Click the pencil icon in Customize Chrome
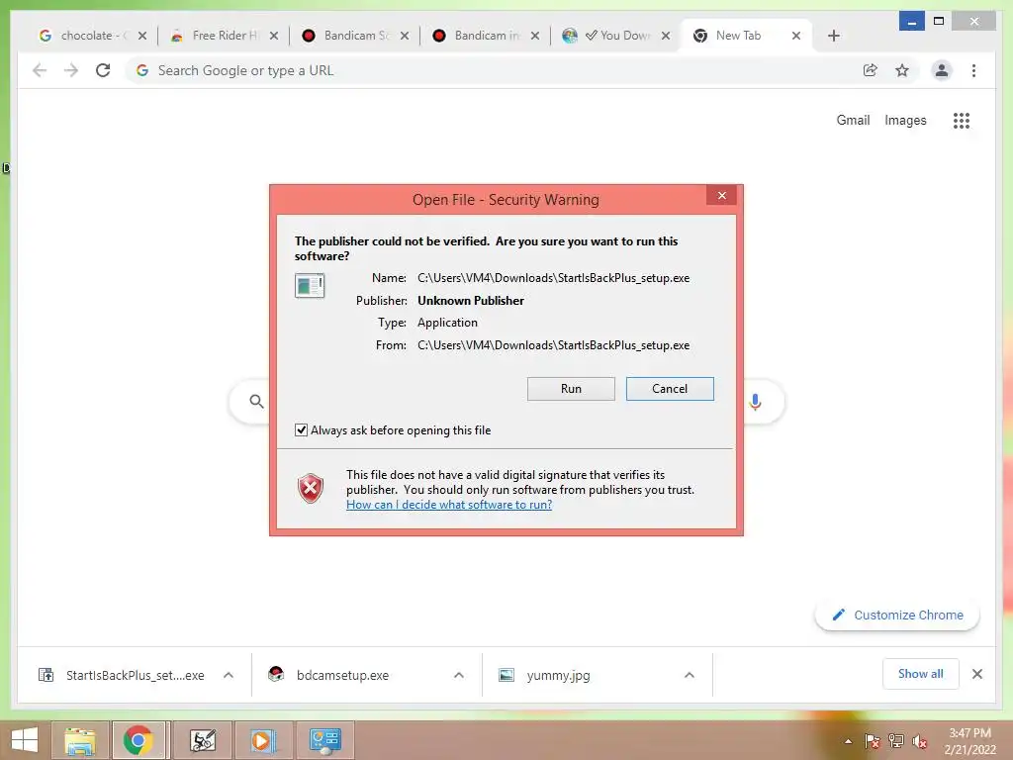The height and width of the screenshot is (760, 1013). pos(838,615)
